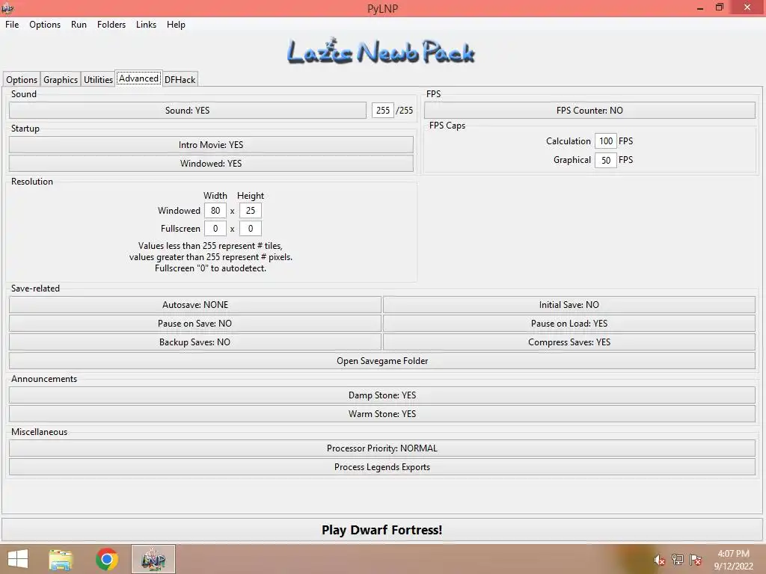Click the taskbar clock 4:07 PM
Screen dimensions: 766x574
coord(733,554)
